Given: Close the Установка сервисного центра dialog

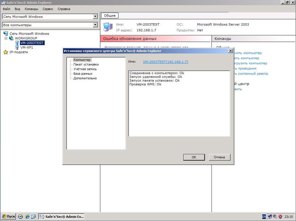Looking at the screenshot, I should pos(231,51).
